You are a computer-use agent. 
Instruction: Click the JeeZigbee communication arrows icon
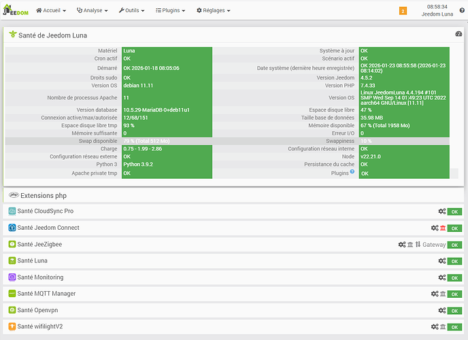point(418,244)
